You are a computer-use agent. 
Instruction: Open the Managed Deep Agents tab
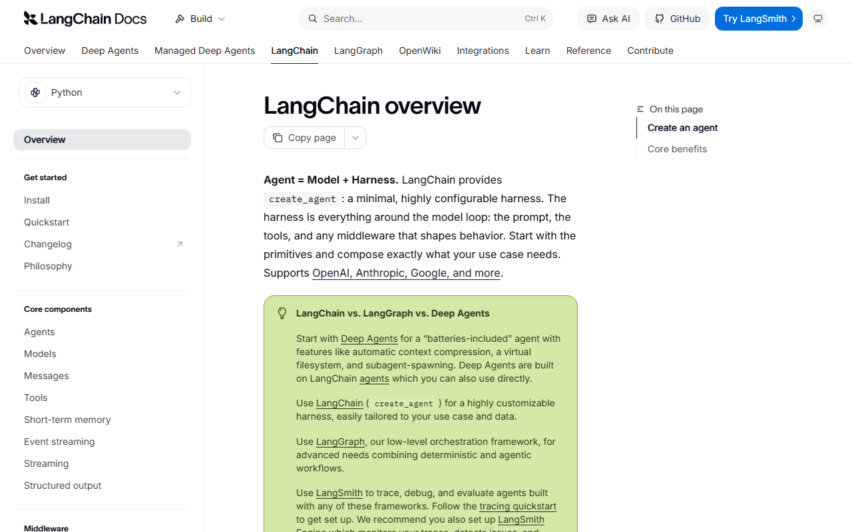coord(205,51)
